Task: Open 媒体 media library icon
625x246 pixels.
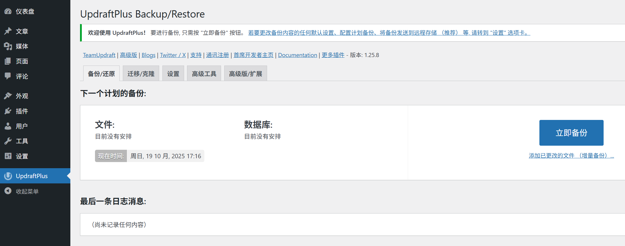Action: (x=8, y=46)
